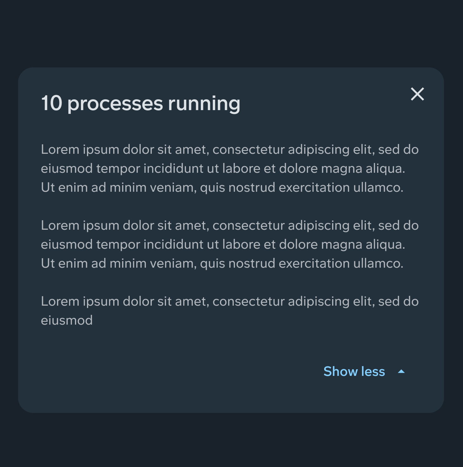Screen dimensions: 463x467
Task: Click the Show less control to collapse the dialog
Action: 355,371
